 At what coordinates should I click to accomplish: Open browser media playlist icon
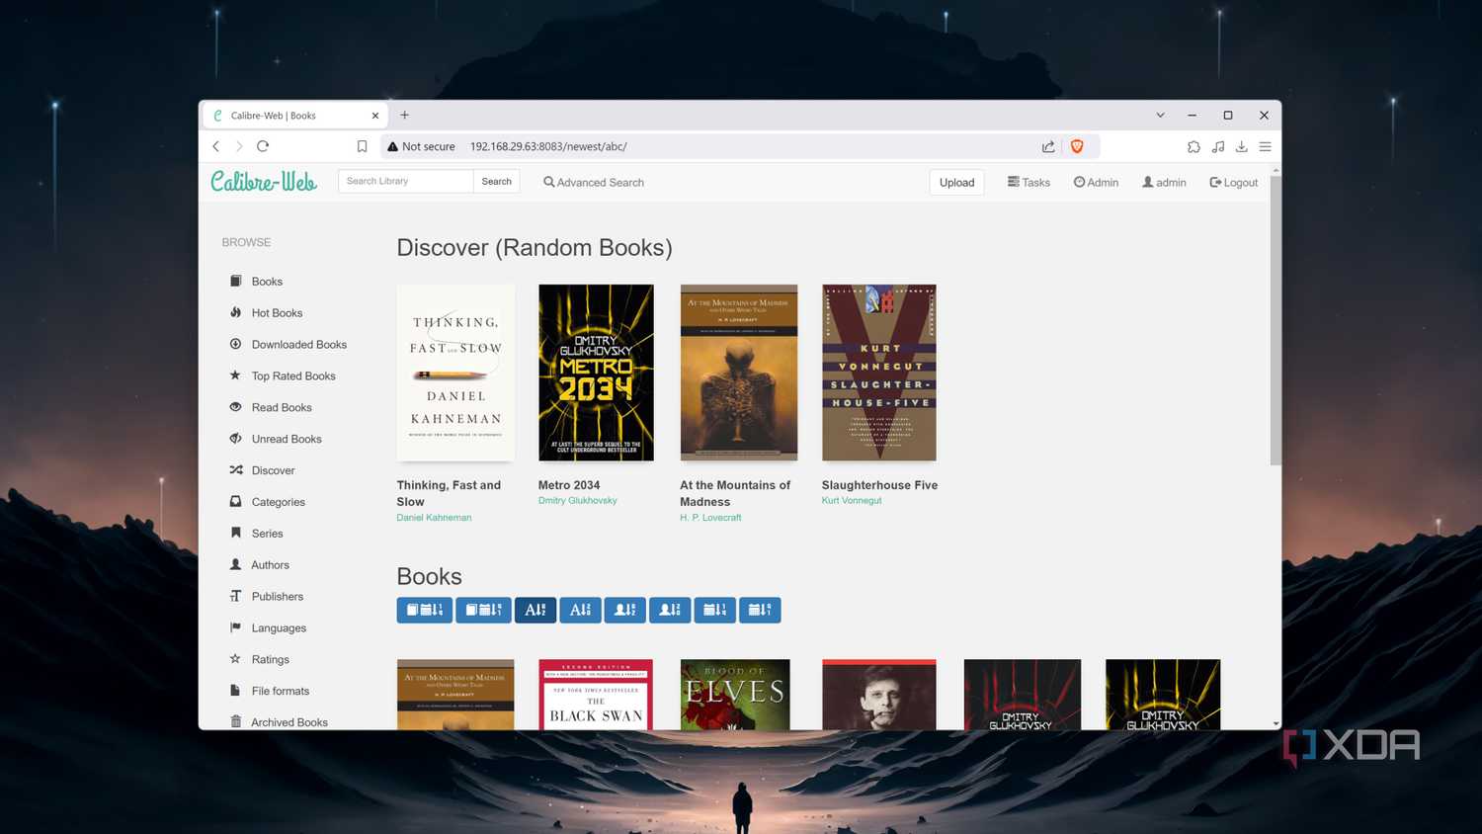pyautogui.click(x=1218, y=146)
